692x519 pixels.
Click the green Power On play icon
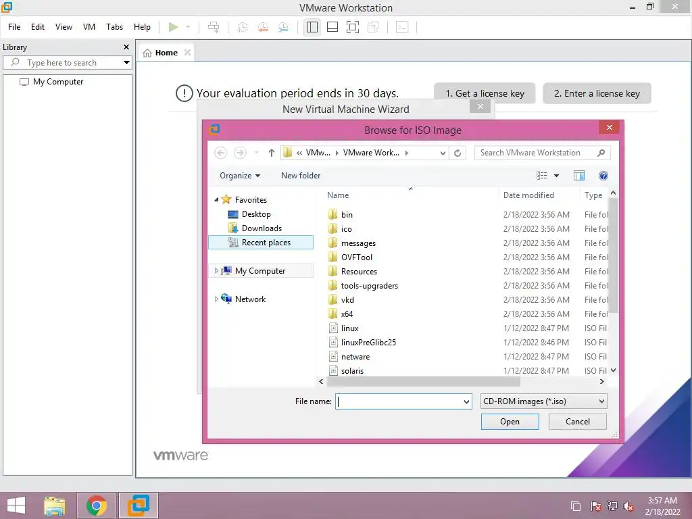174,27
